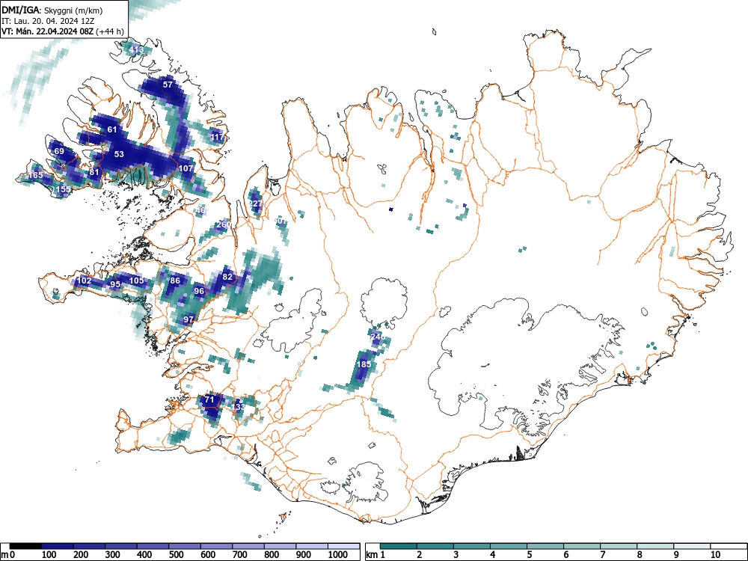Image resolution: width=748 pixels, height=561 pixels.
Task: Select the map value 246 in the highlands
Action: (x=377, y=337)
